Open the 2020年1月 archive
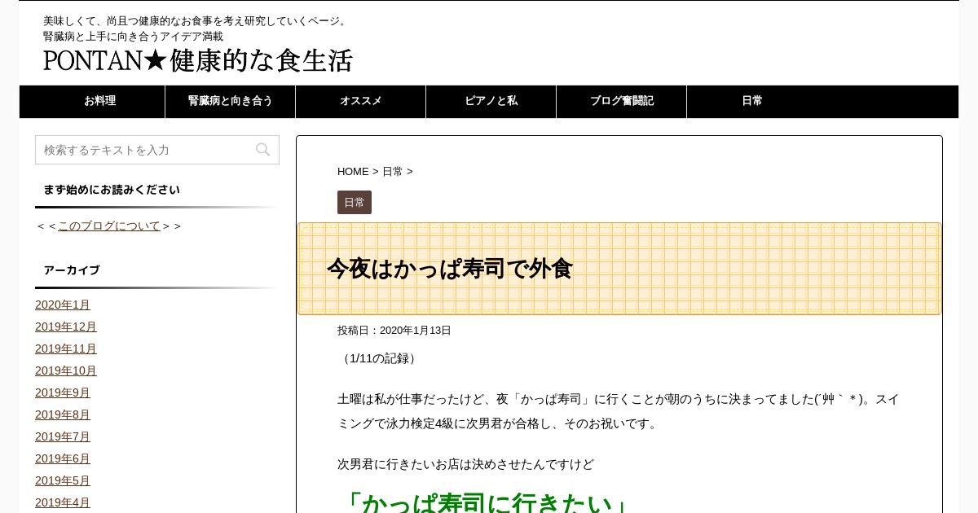Image resolution: width=978 pixels, height=513 pixels. coord(63,305)
